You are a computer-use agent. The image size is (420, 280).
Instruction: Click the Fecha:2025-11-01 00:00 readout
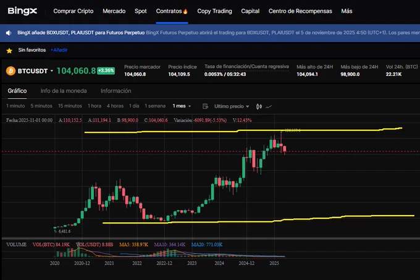[x=29, y=121]
